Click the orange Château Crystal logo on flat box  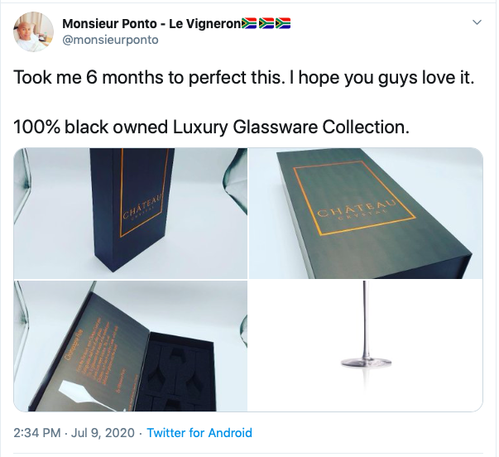357,209
